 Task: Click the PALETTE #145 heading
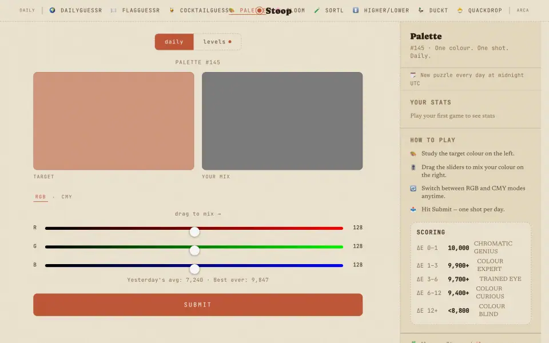[x=198, y=62]
